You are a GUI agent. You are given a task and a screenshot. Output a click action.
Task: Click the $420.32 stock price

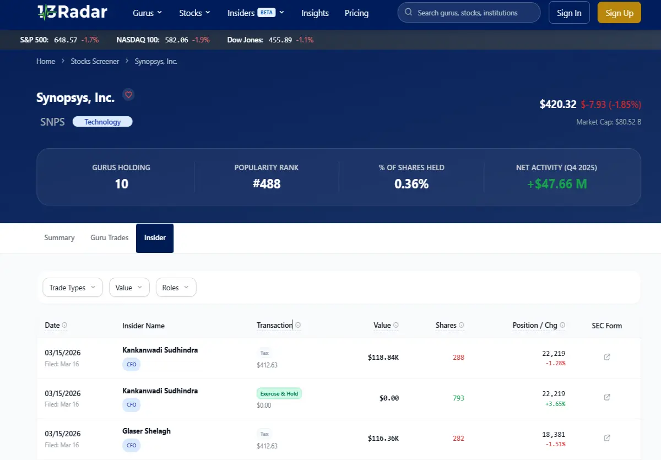coord(558,104)
